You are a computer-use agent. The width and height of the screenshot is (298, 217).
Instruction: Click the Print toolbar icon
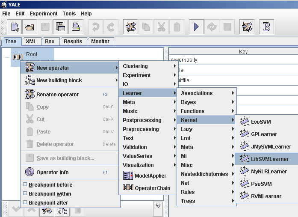point(76,27)
